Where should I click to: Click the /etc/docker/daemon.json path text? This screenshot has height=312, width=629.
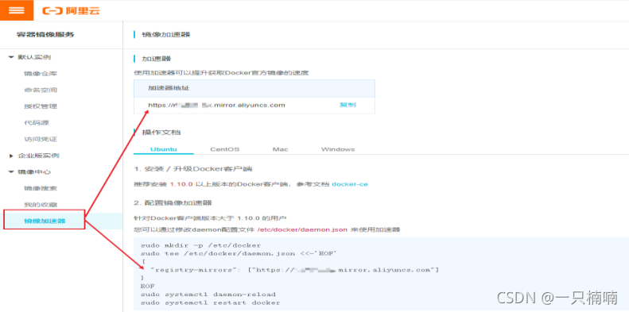[303, 230]
